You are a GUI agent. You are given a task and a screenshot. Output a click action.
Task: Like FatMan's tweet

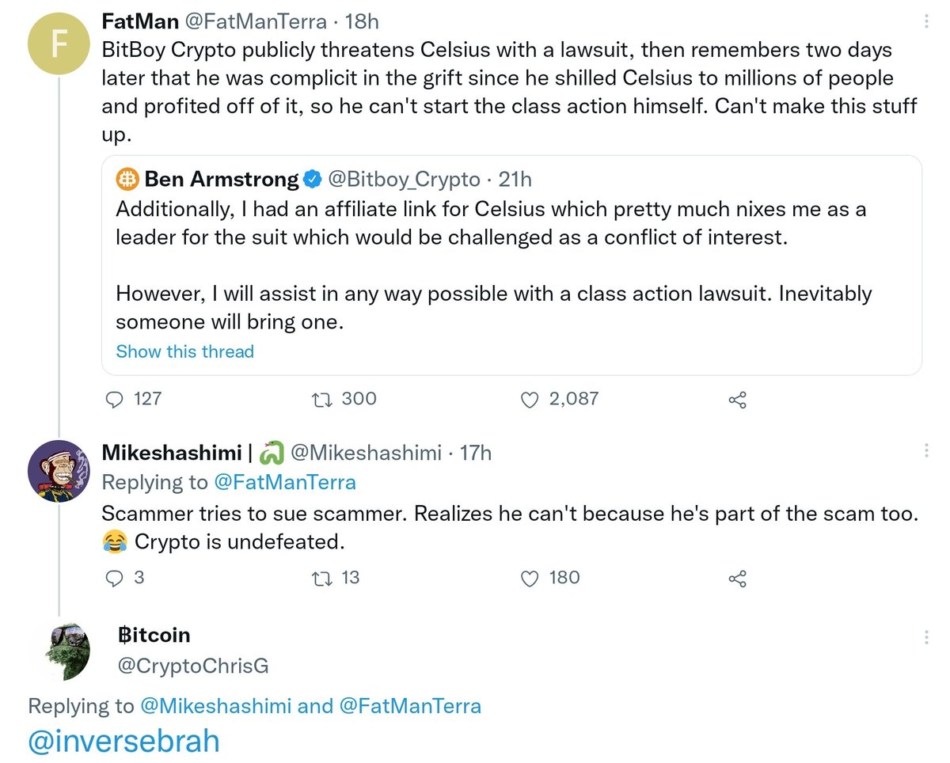pyautogui.click(x=530, y=400)
